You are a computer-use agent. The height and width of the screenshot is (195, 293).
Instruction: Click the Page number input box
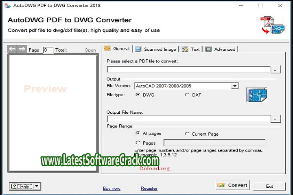(48, 50)
